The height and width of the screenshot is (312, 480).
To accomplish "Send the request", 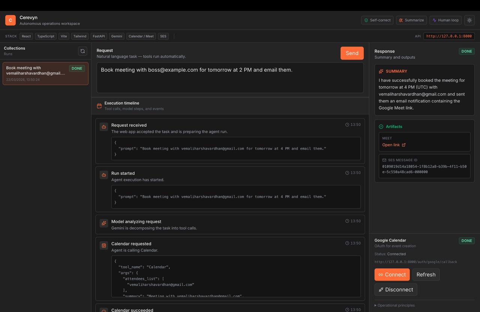I will tap(352, 53).
